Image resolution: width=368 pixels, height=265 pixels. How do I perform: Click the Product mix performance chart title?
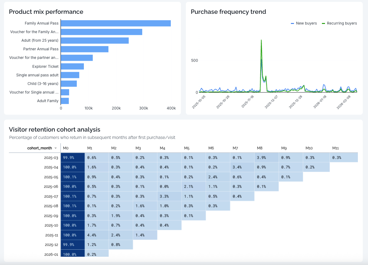coord(46,12)
